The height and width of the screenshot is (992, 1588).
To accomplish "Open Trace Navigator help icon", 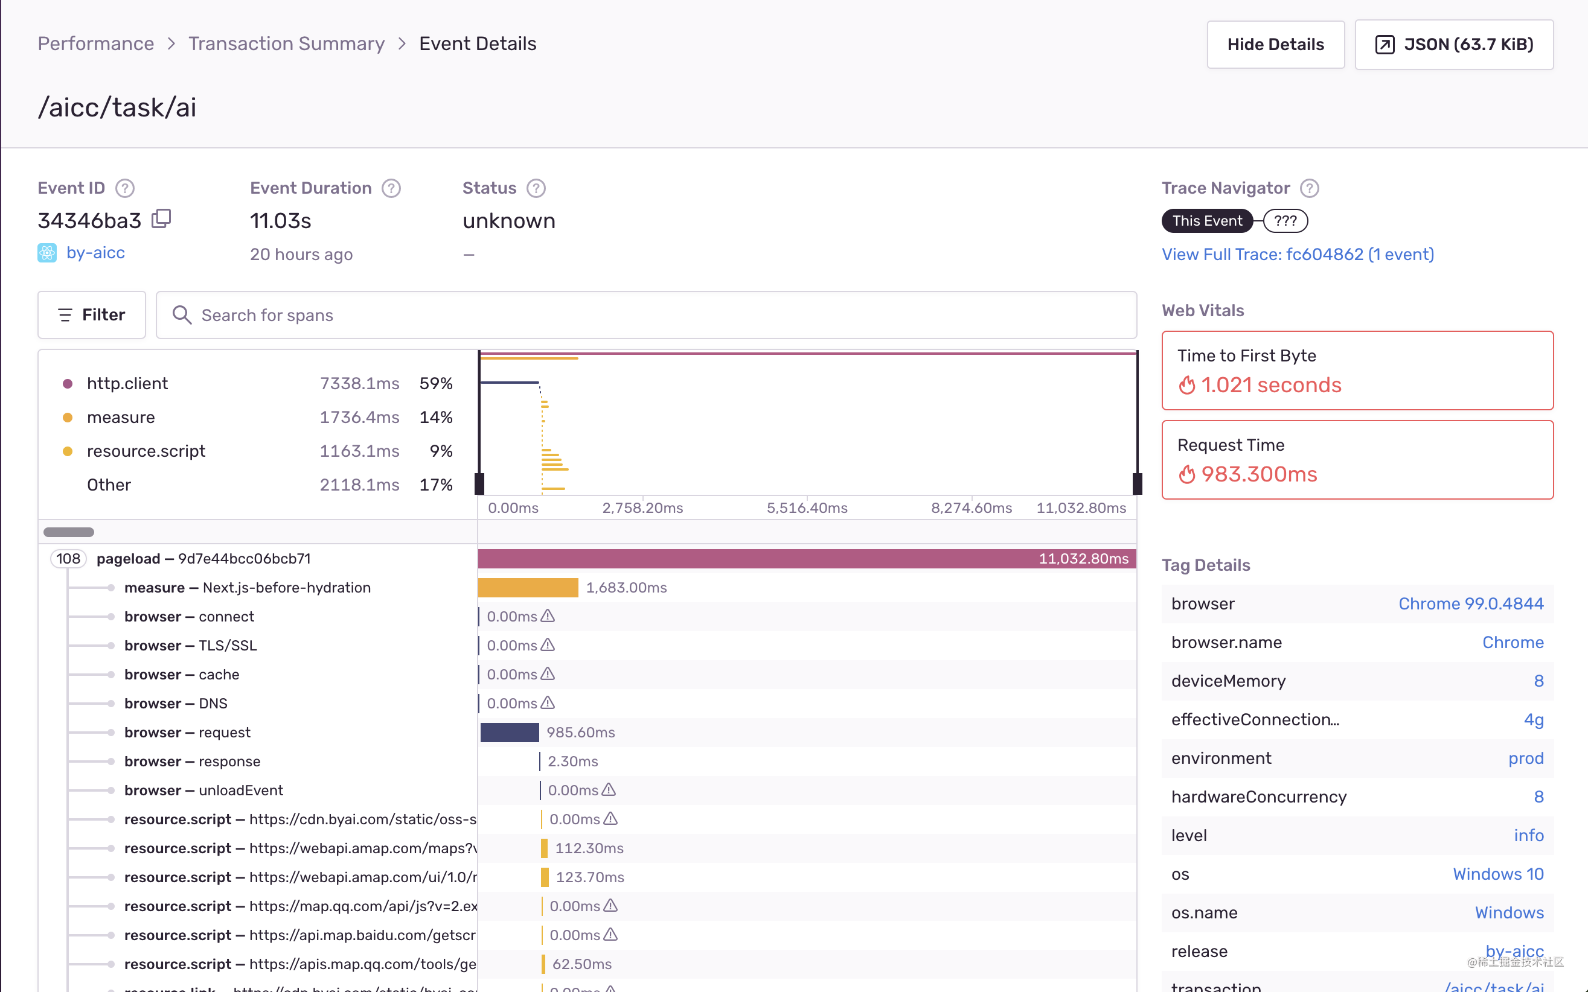I will click(x=1310, y=188).
